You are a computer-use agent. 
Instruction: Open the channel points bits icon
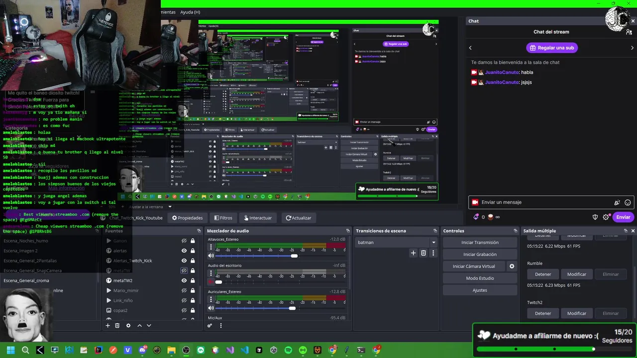tap(476, 217)
